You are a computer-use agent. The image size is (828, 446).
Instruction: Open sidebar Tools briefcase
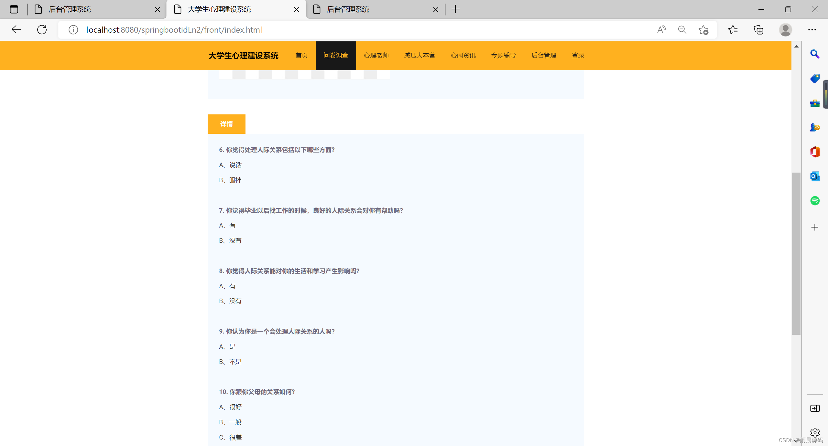[x=815, y=103]
